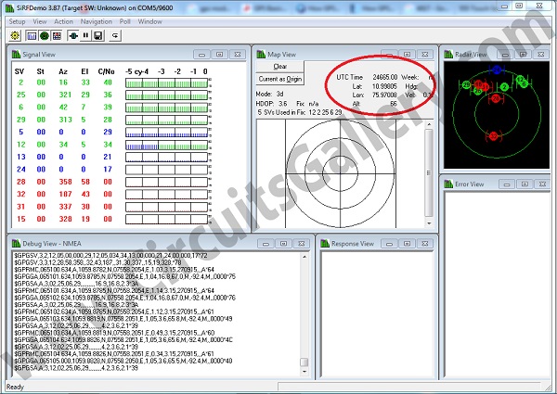
Task: Select red satellite 28 in Radar View
Action: (496, 98)
